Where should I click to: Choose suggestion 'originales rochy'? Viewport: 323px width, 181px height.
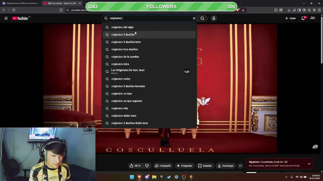(149, 79)
